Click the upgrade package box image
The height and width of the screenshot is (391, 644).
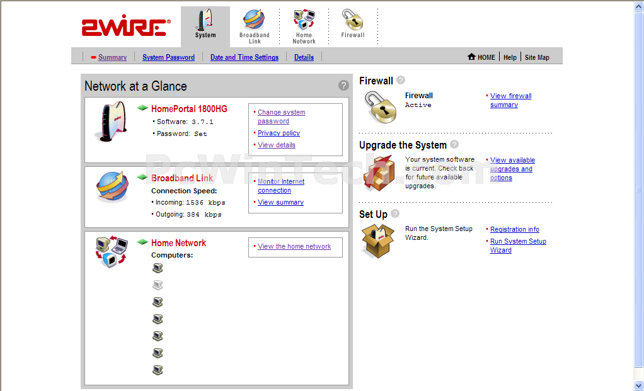(379, 174)
